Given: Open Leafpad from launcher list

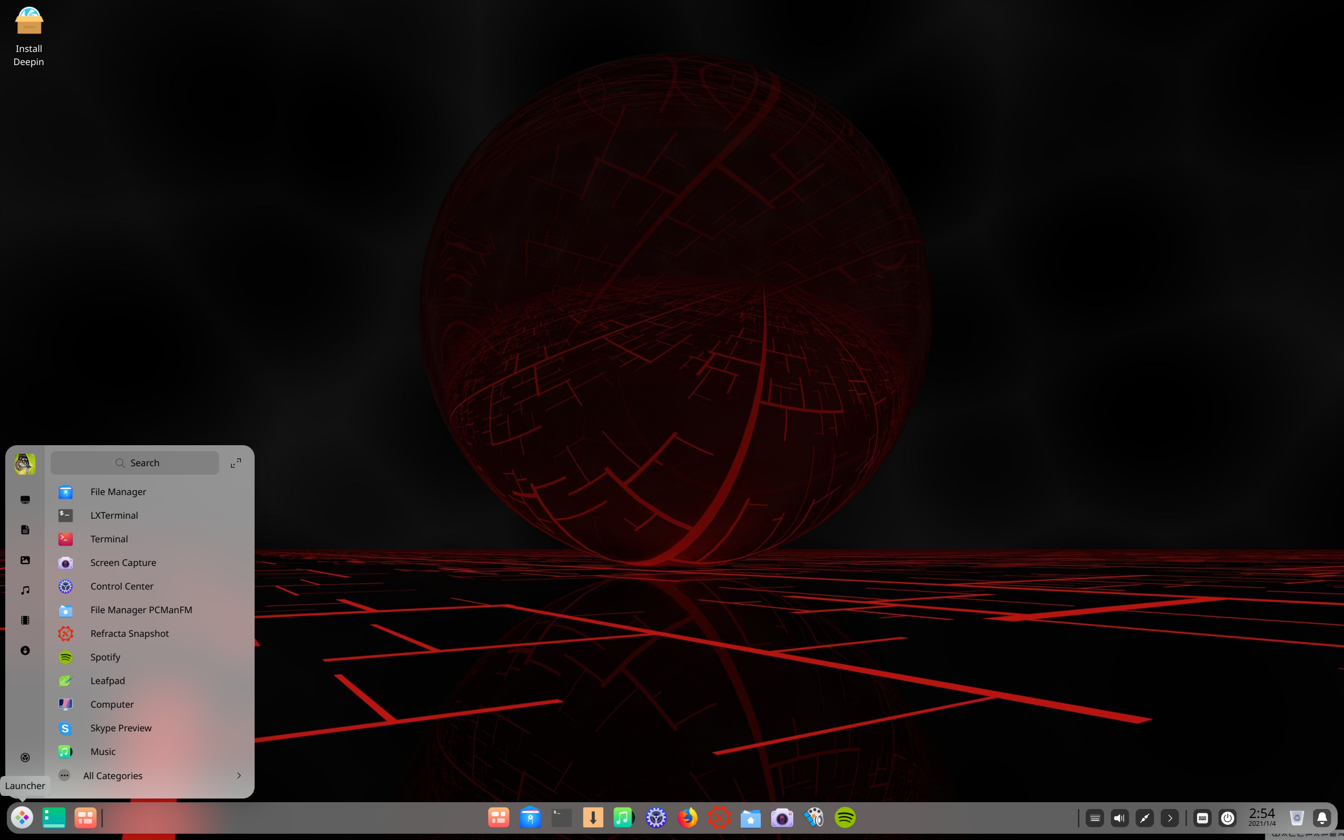Looking at the screenshot, I should [150, 680].
